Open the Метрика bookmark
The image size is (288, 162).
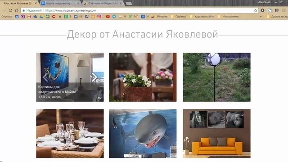(159, 17)
